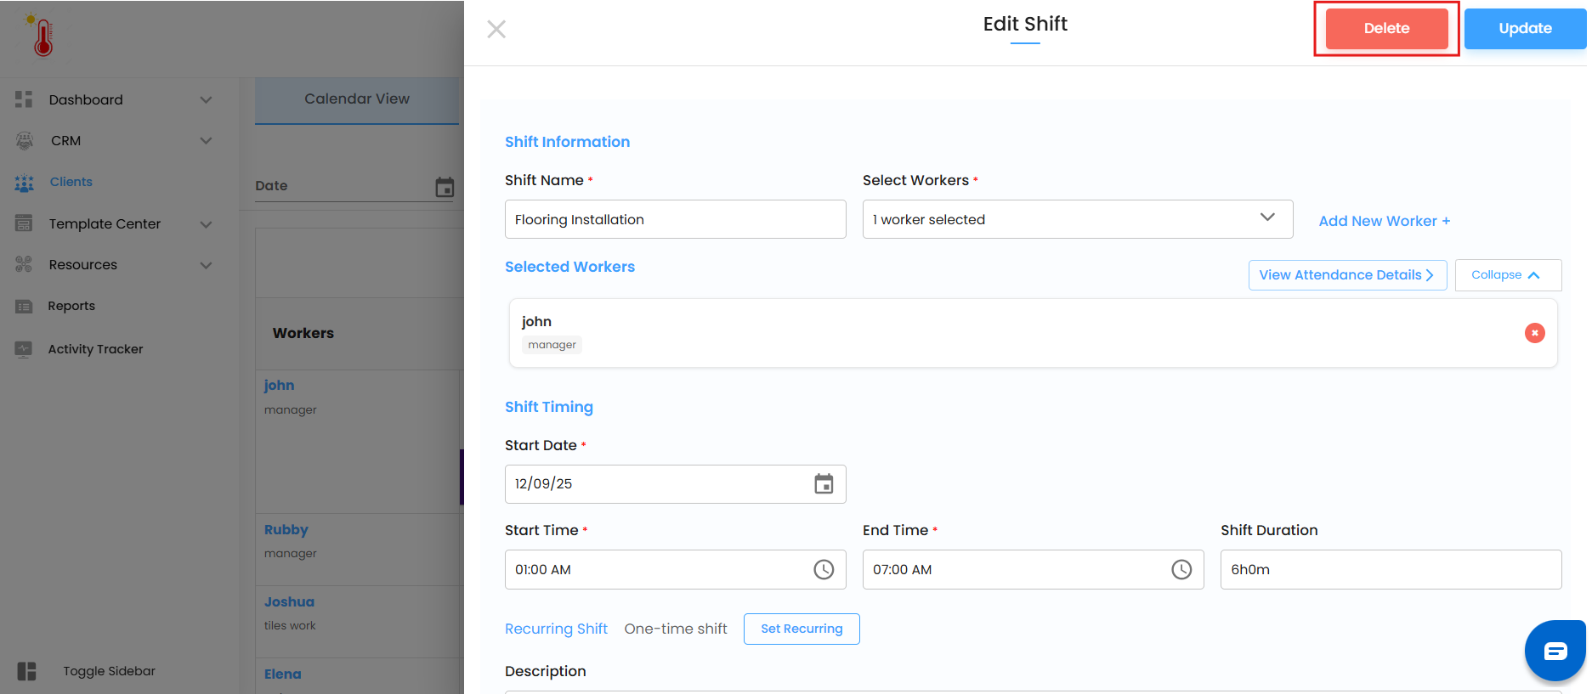The height and width of the screenshot is (694, 1592).
Task: Open the chat support bubble
Action: point(1555,651)
